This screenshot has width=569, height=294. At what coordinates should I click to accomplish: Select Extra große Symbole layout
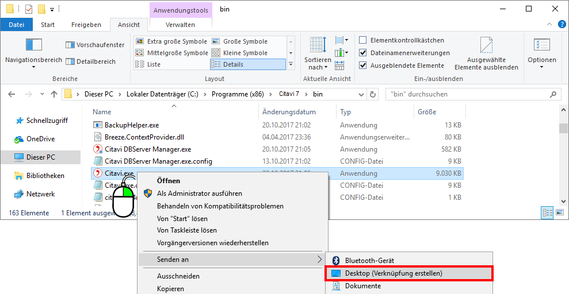click(x=171, y=41)
